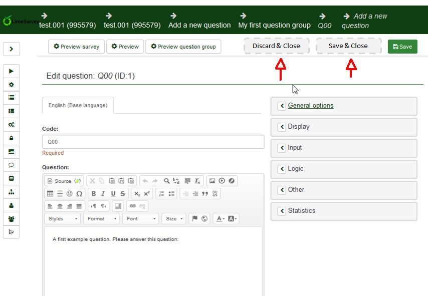Image resolution: width=428 pixels, height=296 pixels.
Task: Open the text color picker
Action: [x=219, y=219]
